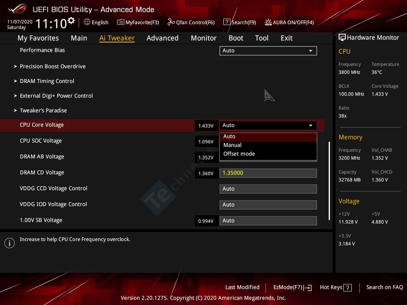Click Search on FAQ link
Screen dimensions: 407x305
(x=384, y=288)
